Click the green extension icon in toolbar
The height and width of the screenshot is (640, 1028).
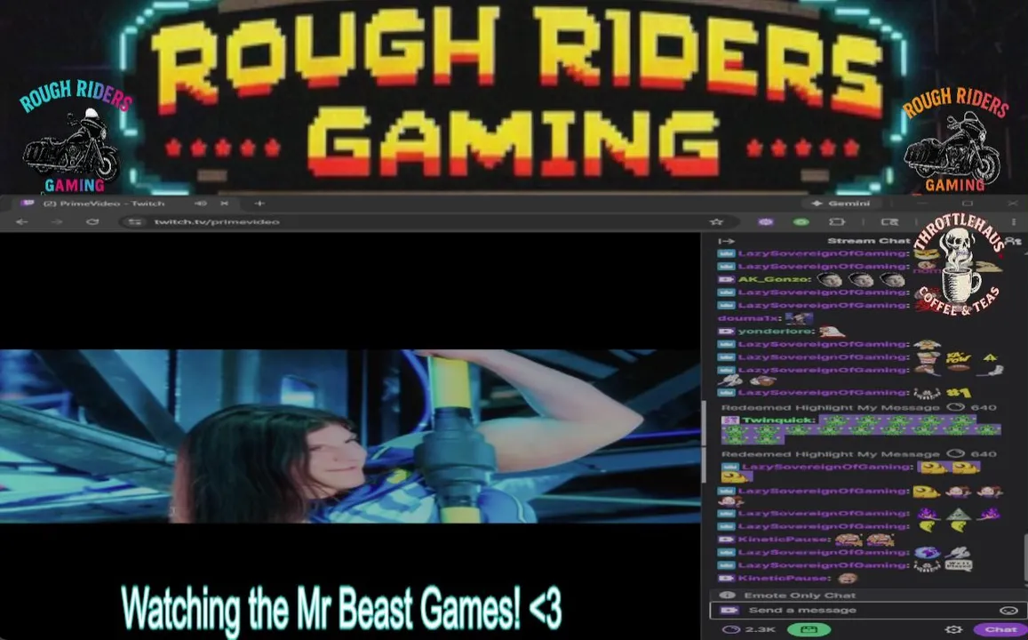click(801, 222)
